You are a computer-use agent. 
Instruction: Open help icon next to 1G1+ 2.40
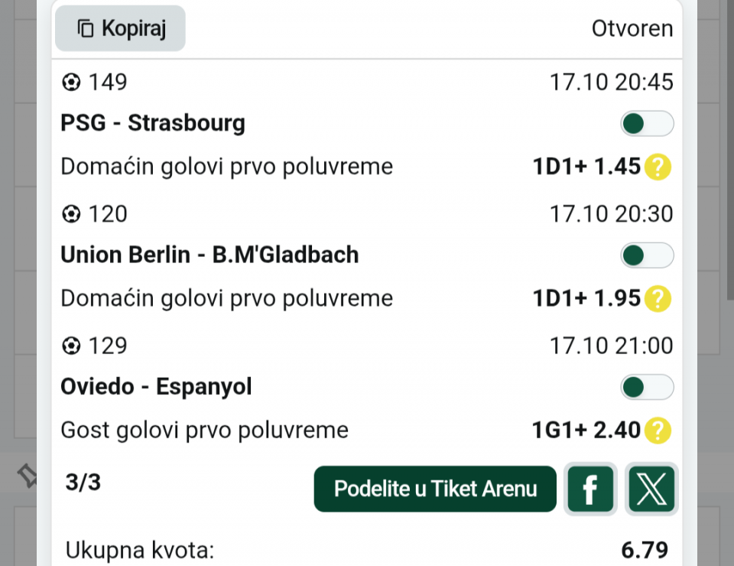pyautogui.click(x=658, y=431)
